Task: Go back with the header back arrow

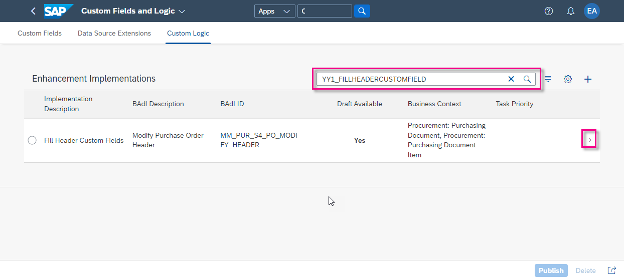Action: [x=33, y=11]
